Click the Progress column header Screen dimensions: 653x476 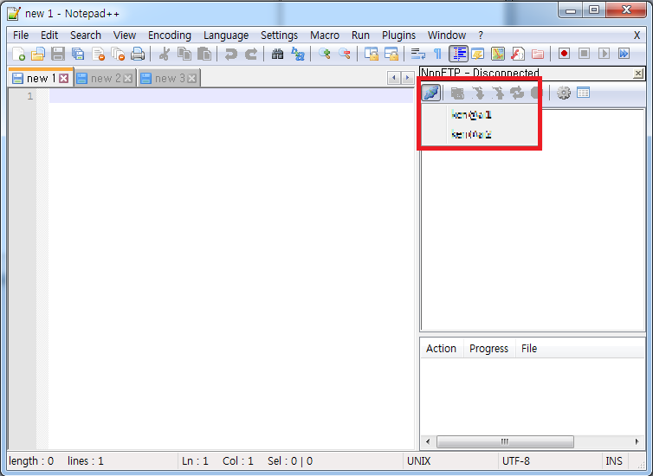489,348
